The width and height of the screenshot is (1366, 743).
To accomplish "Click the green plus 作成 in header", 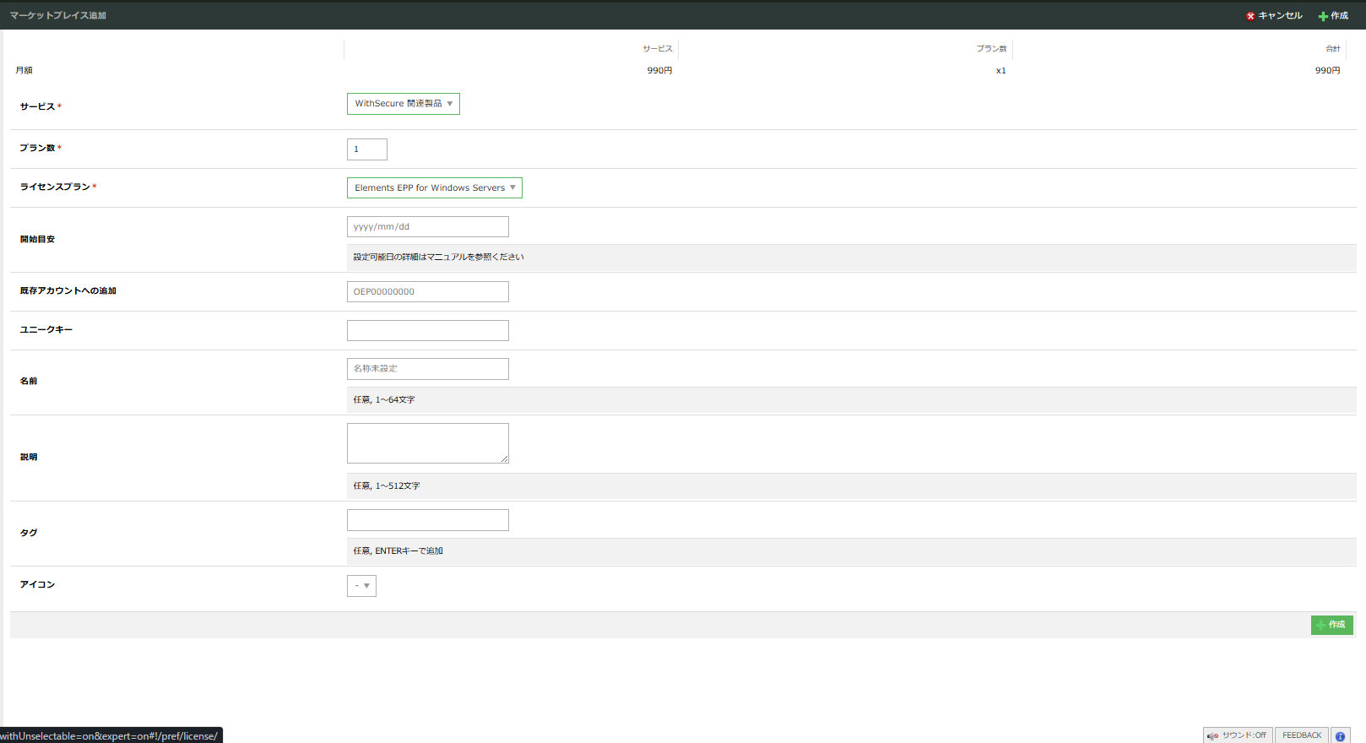I will 1333,16.
